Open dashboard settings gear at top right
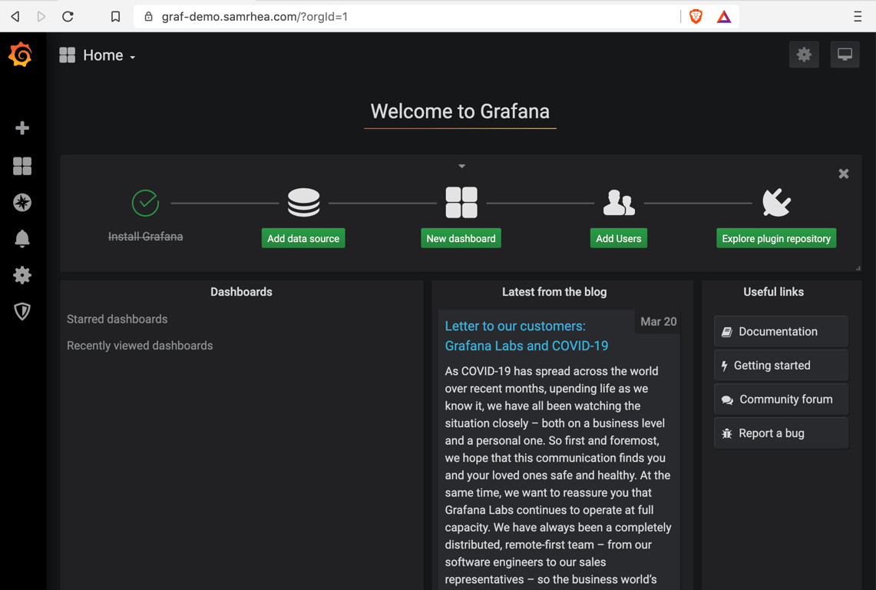 pyautogui.click(x=804, y=55)
